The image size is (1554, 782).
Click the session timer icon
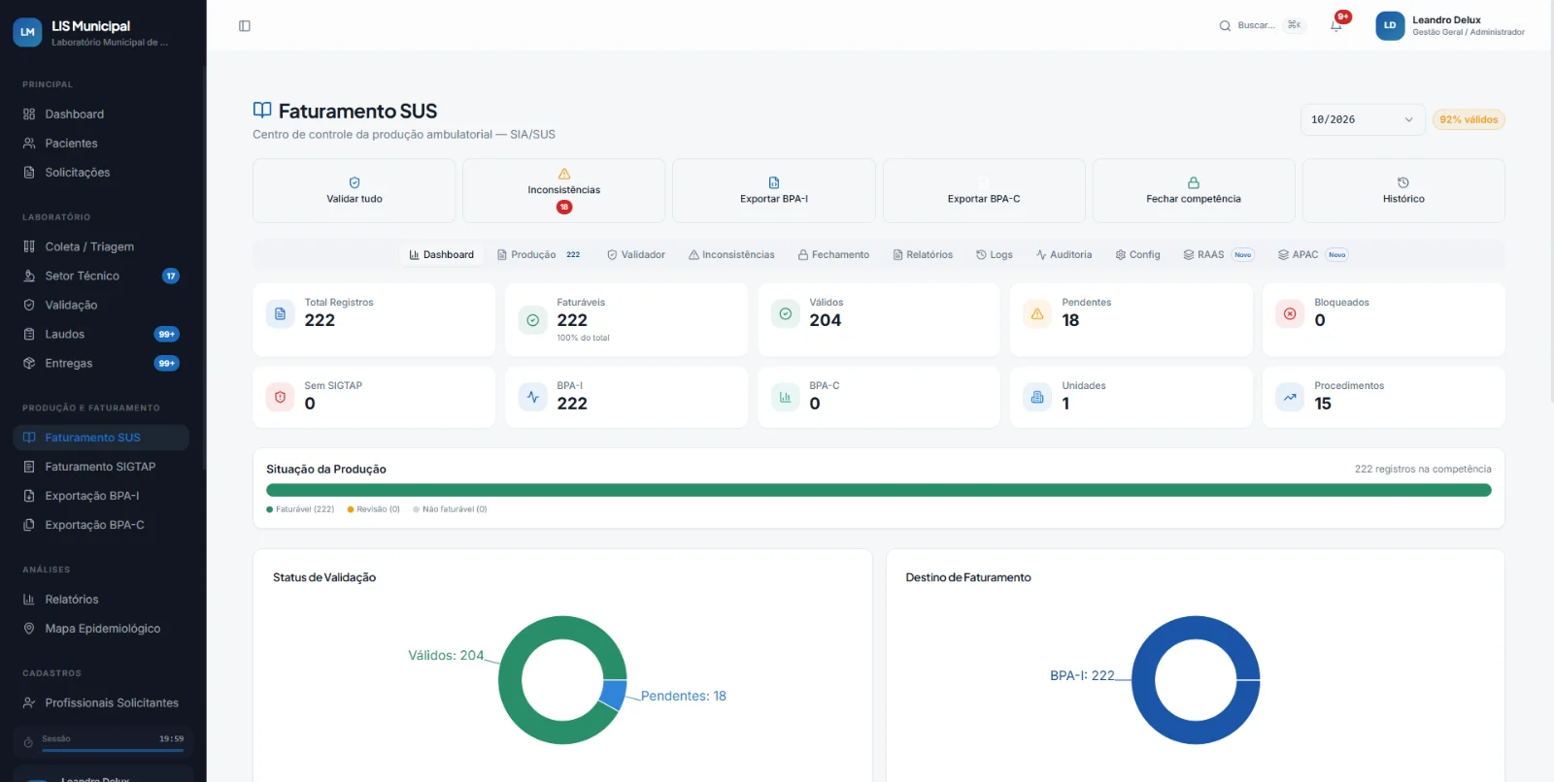click(28, 742)
